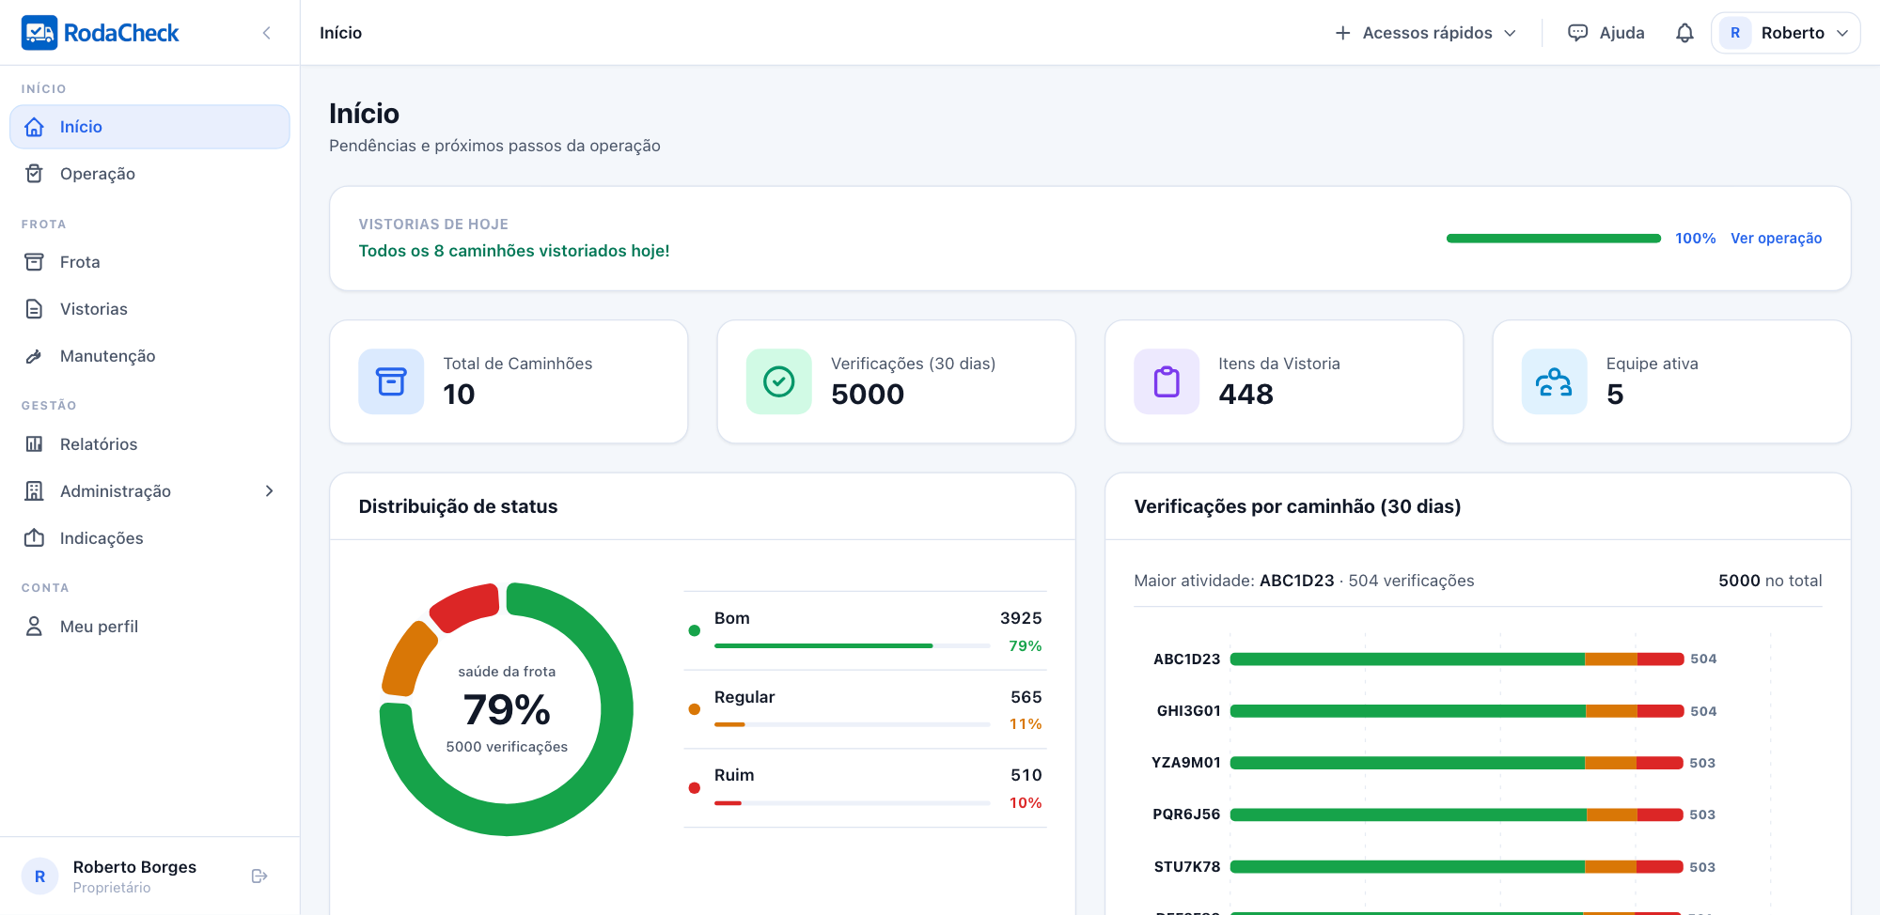Screen dimensions: 1880x915
Task: Click the person icon beside Meu perfil
Action: pos(35,627)
